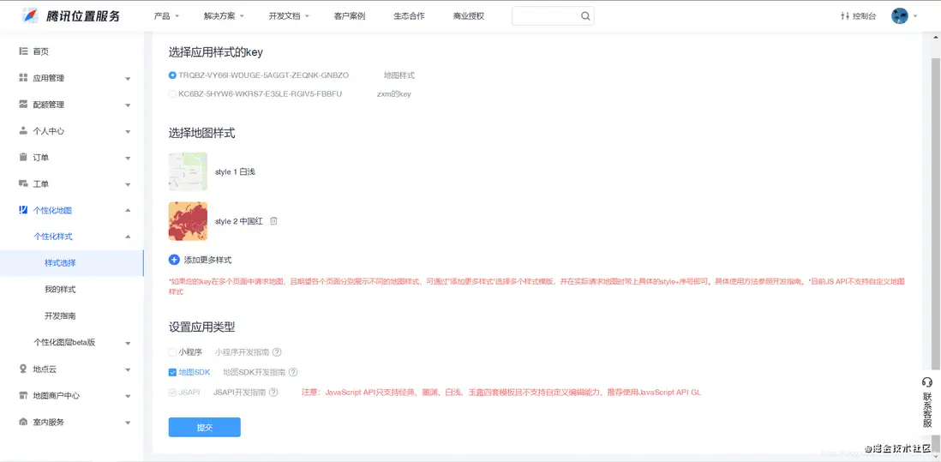The image size is (941, 462).
Task: Open the 地图SDK开发指南 link
Action: [x=254, y=373]
